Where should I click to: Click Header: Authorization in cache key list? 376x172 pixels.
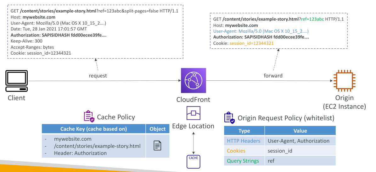click(x=80, y=153)
